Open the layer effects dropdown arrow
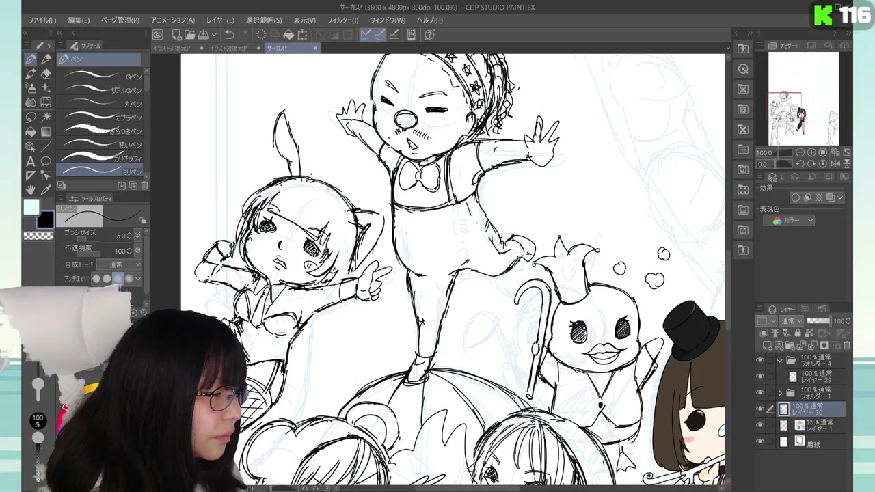The width and height of the screenshot is (875, 492). [839, 197]
